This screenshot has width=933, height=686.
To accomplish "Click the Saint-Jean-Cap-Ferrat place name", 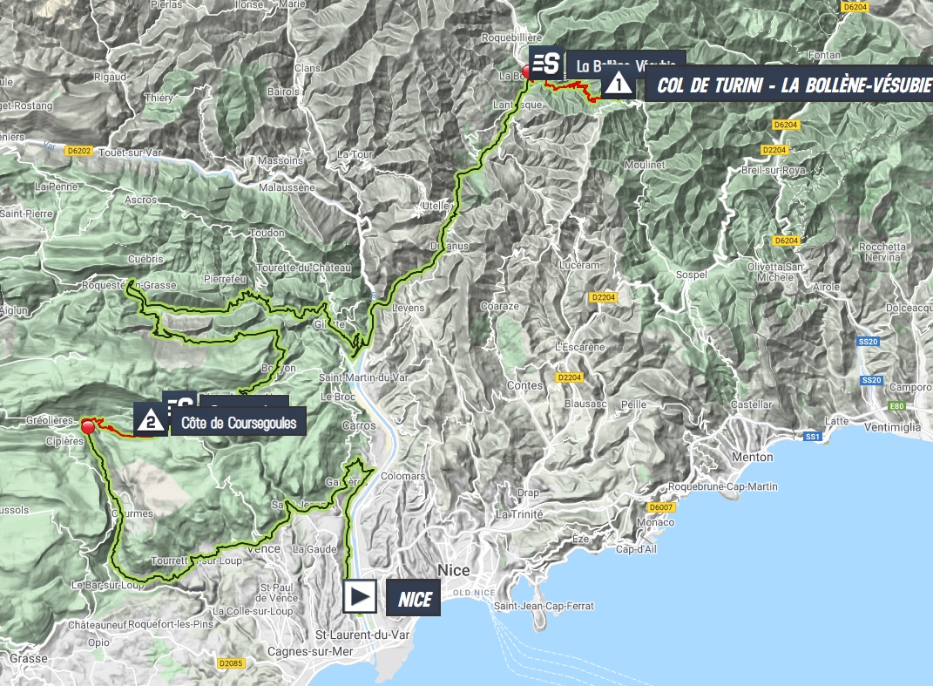I will click(x=544, y=606).
